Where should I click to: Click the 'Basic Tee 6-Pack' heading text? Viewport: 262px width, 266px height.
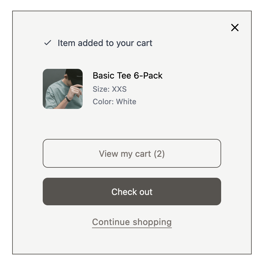click(128, 75)
